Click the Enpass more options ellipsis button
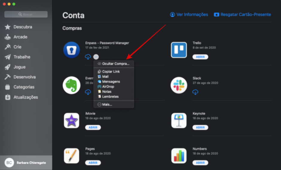 pyautogui.click(x=96, y=57)
